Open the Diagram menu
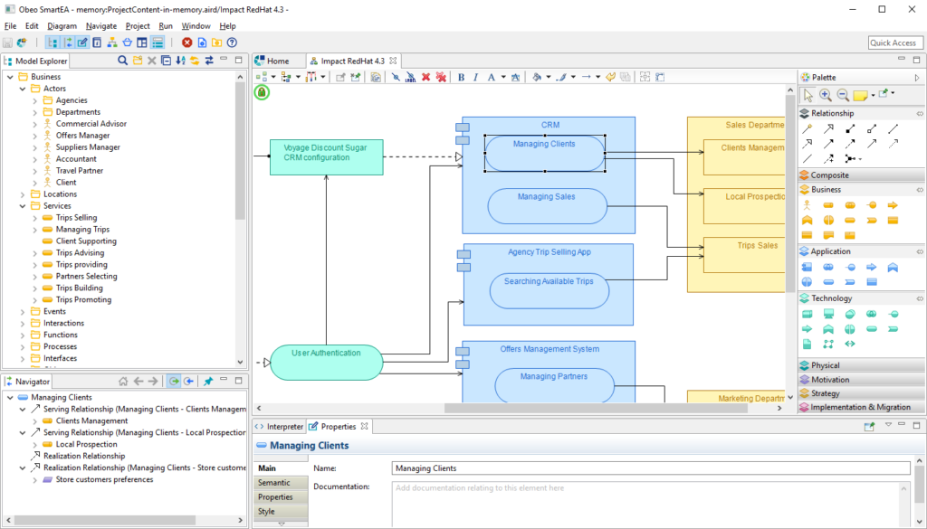Image resolution: width=927 pixels, height=529 pixels. 62,26
